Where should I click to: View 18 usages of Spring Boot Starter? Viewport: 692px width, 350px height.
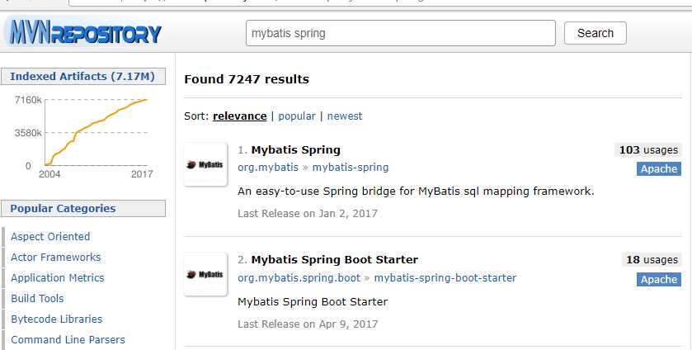(x=652, y=259)
